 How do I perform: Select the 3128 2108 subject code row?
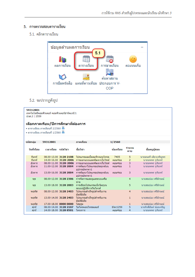point(98,157)
